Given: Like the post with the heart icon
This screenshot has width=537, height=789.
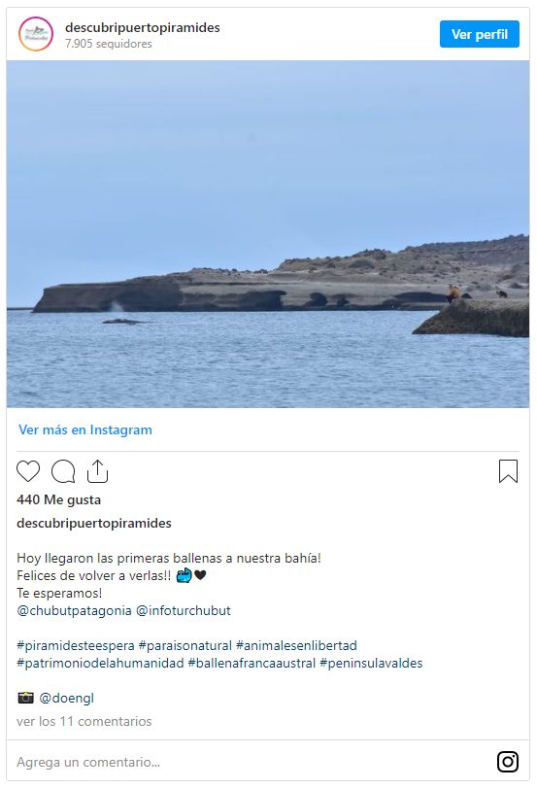Looking at the screenshot, I should [28, 471].
